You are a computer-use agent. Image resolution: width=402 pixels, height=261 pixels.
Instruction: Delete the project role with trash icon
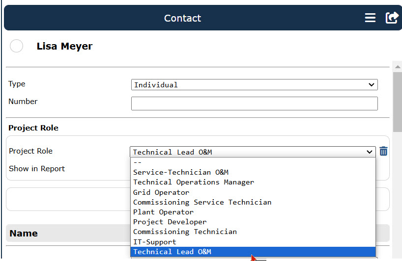(383, 151)
